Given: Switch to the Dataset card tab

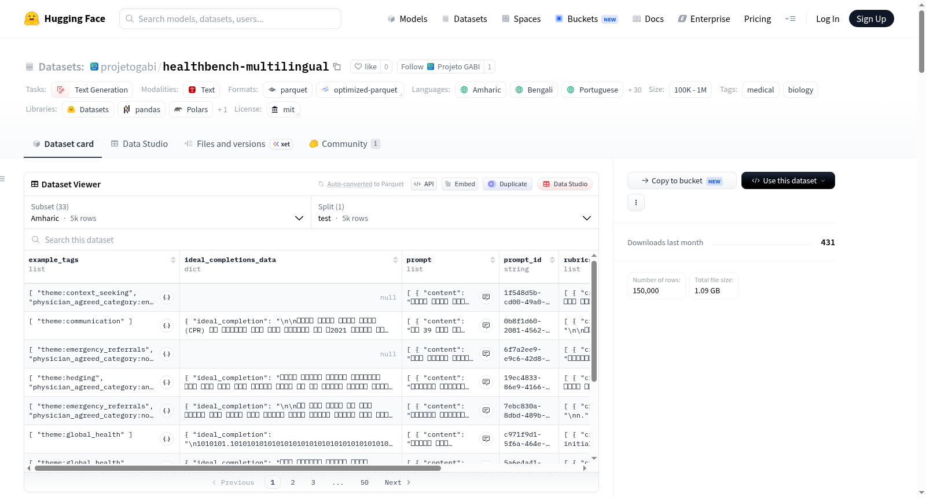Looking at the screenshot, I should [x=63, y=144].
